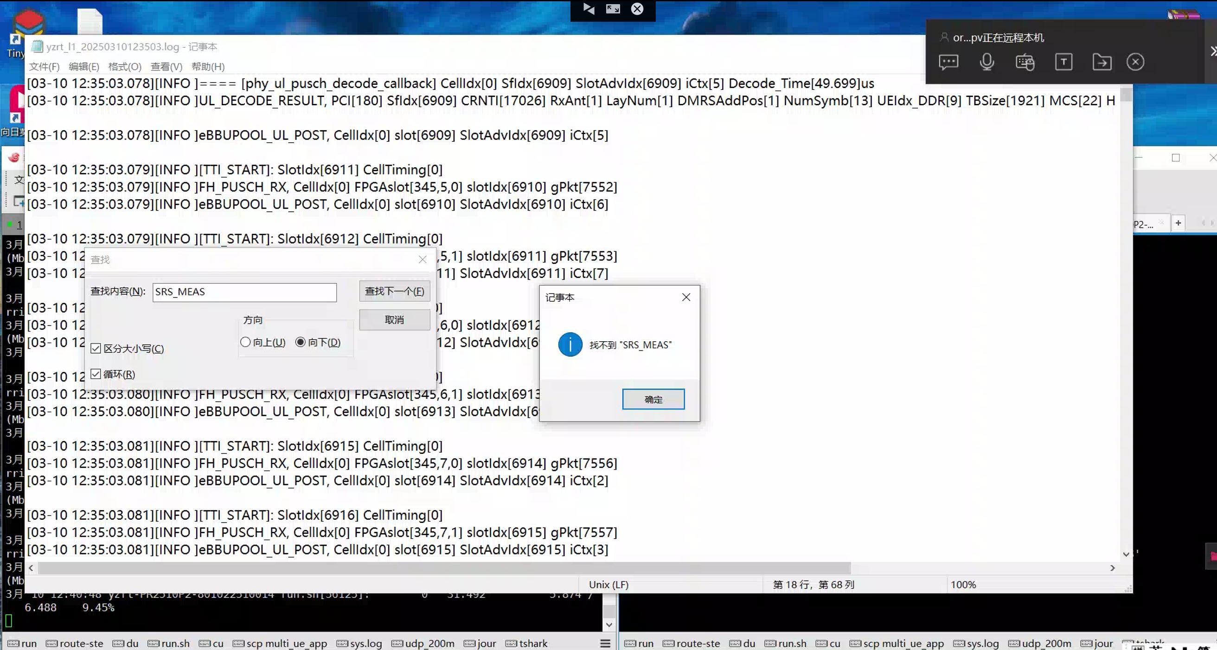The height and width of the screenshot is (650, 1217).
Task: Click the 第 18 行, 第 68 列 status entry
Action: [x=813, y=584]
